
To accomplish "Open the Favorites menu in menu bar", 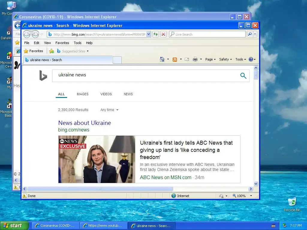I will click(x=62, y=43).
